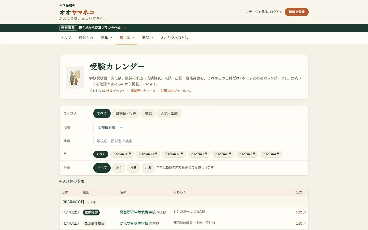368x230 pixels.
Task: Click the シンガポール現地入試 detail text
Action: click(x=189, y=212)
